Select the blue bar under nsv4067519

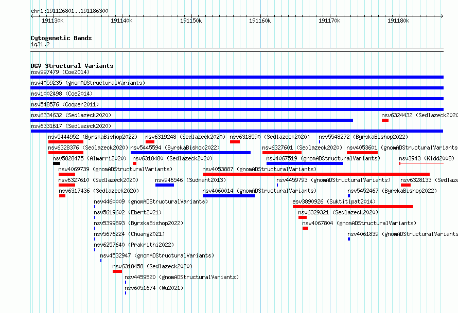pos(305,163)
